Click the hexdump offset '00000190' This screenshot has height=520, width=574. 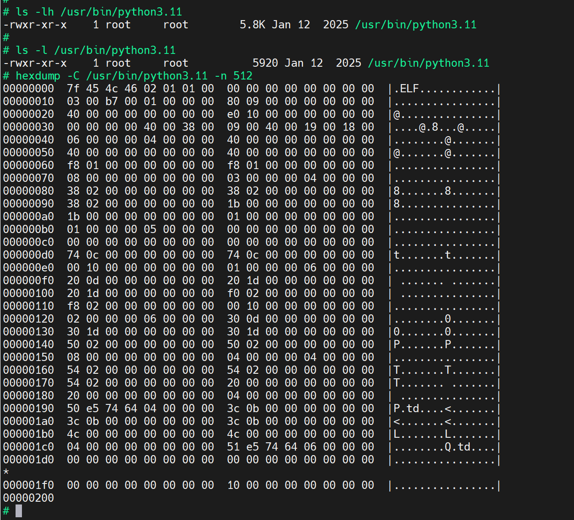[28, 409]
